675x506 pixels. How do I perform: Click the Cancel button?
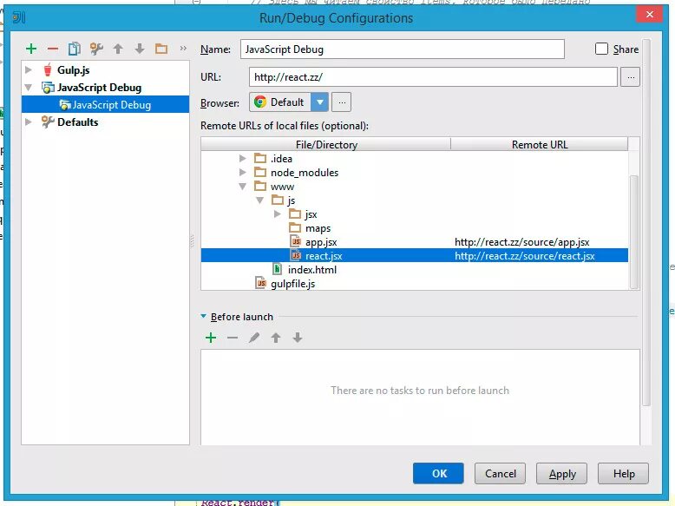pos(501,473)
